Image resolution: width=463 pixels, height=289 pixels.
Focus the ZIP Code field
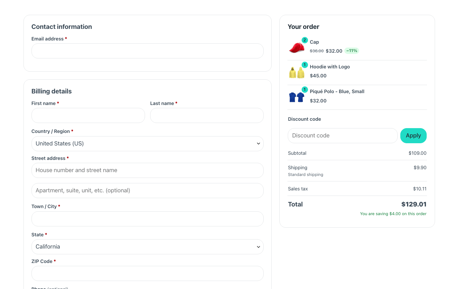click(x=148, y=273)
